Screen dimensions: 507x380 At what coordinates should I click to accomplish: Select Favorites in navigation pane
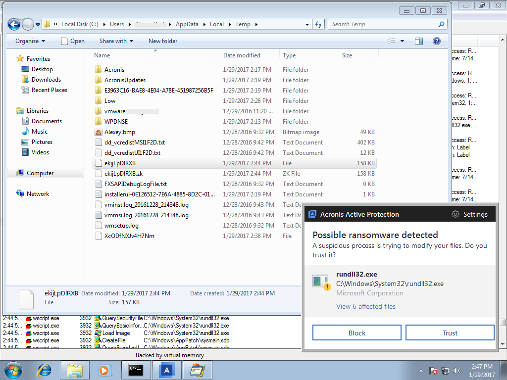[38, 59]
